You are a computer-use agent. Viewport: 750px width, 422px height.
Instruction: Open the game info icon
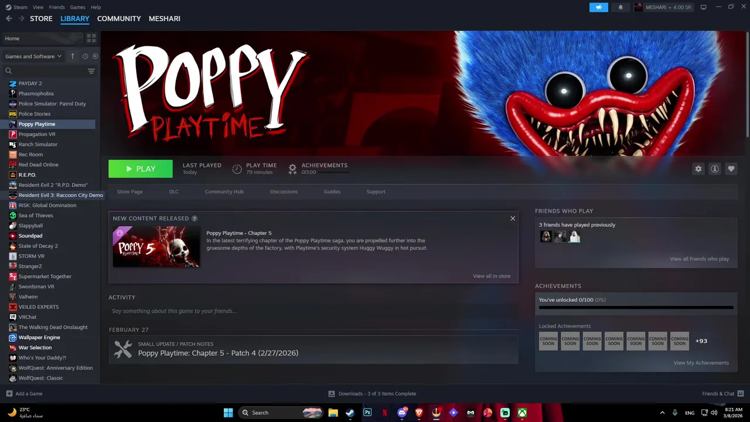[714, 169]
